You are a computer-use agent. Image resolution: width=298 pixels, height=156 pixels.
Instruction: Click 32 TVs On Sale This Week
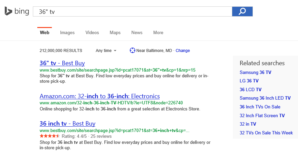266,133
